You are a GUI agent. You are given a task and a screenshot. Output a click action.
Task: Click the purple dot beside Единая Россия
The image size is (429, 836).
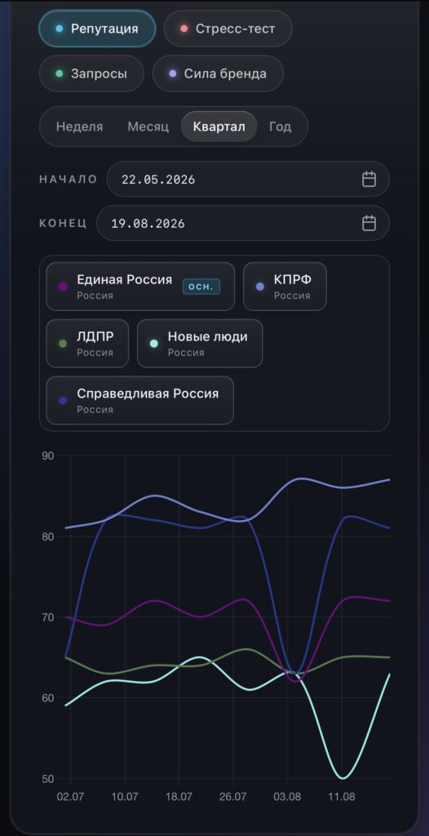(x=63, y=287)
